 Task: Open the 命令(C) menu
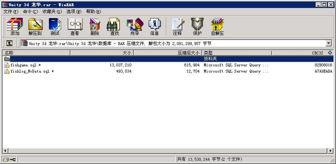pos(30,12)
